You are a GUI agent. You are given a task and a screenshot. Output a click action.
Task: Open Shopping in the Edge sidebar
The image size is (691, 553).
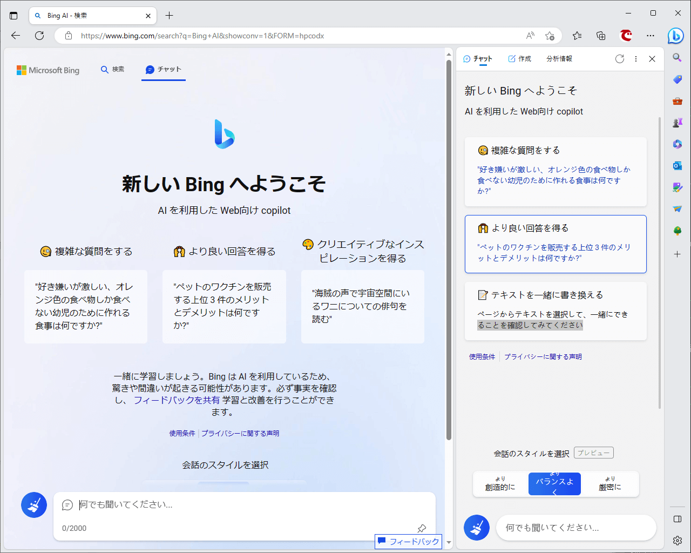(x=676, y=79)
